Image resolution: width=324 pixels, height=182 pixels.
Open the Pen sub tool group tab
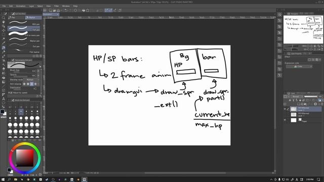(x=16, y=18)
